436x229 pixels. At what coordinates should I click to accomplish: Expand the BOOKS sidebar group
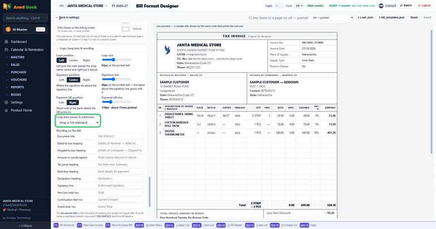coord(16,95)
